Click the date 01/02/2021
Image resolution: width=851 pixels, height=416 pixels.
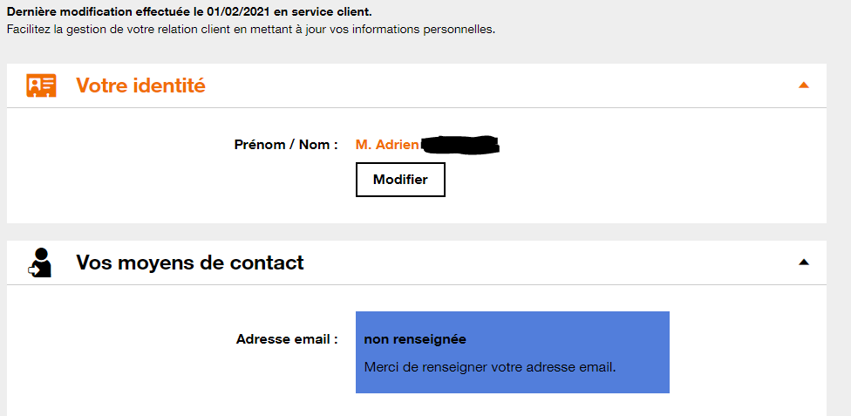pos(240,13)
